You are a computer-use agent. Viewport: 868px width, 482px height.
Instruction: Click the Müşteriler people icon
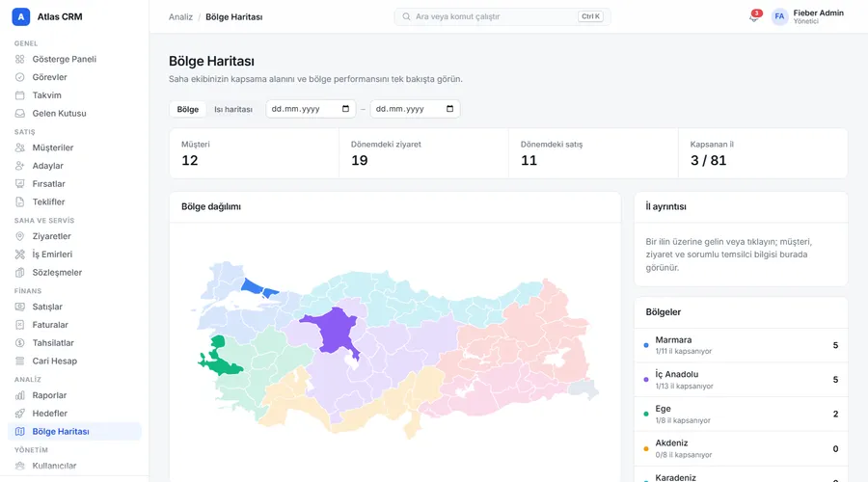pos(20,147)
